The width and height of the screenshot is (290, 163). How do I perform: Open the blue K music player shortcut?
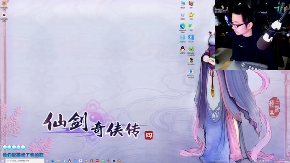(x=191, y=38)
